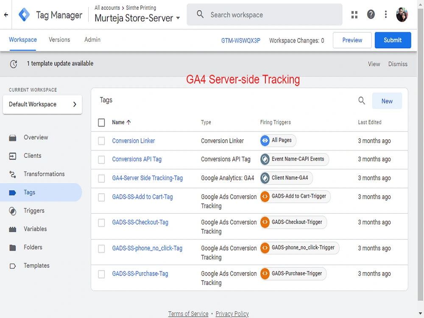Click the Clients sidebar icon
The width and height of the screenshot is (424, 318).
(12, 156)
